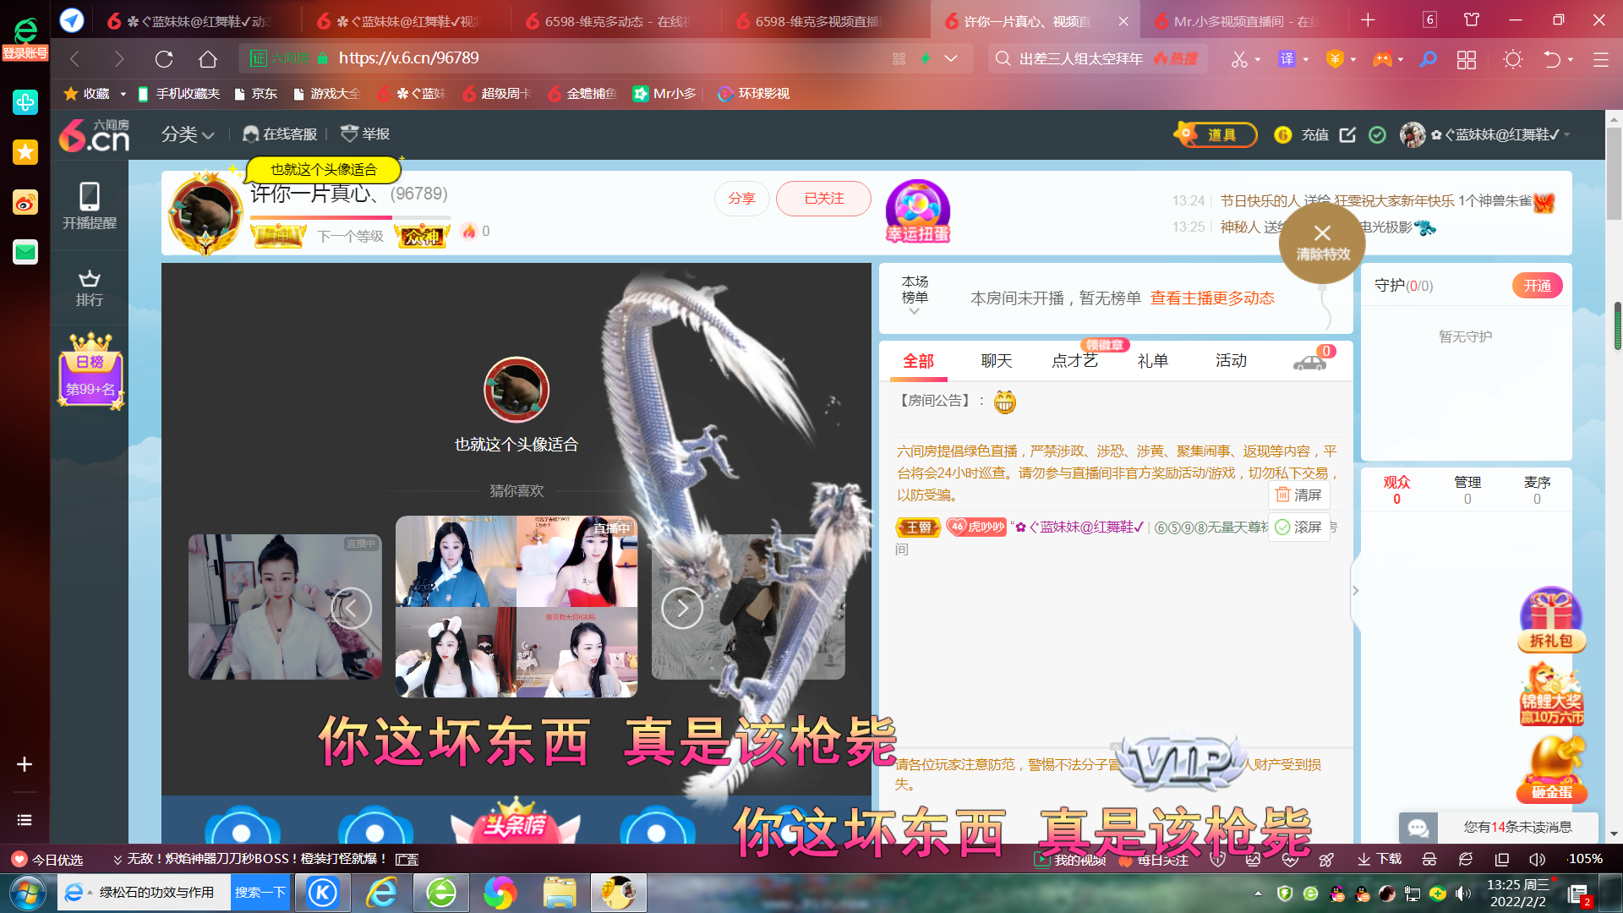Select the 全部 all messages tab

[918, 362]
